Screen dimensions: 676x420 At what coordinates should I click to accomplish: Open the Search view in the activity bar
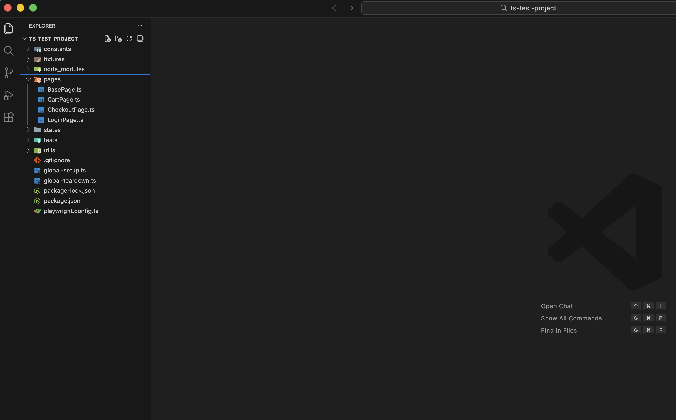(x=8, y=50)
